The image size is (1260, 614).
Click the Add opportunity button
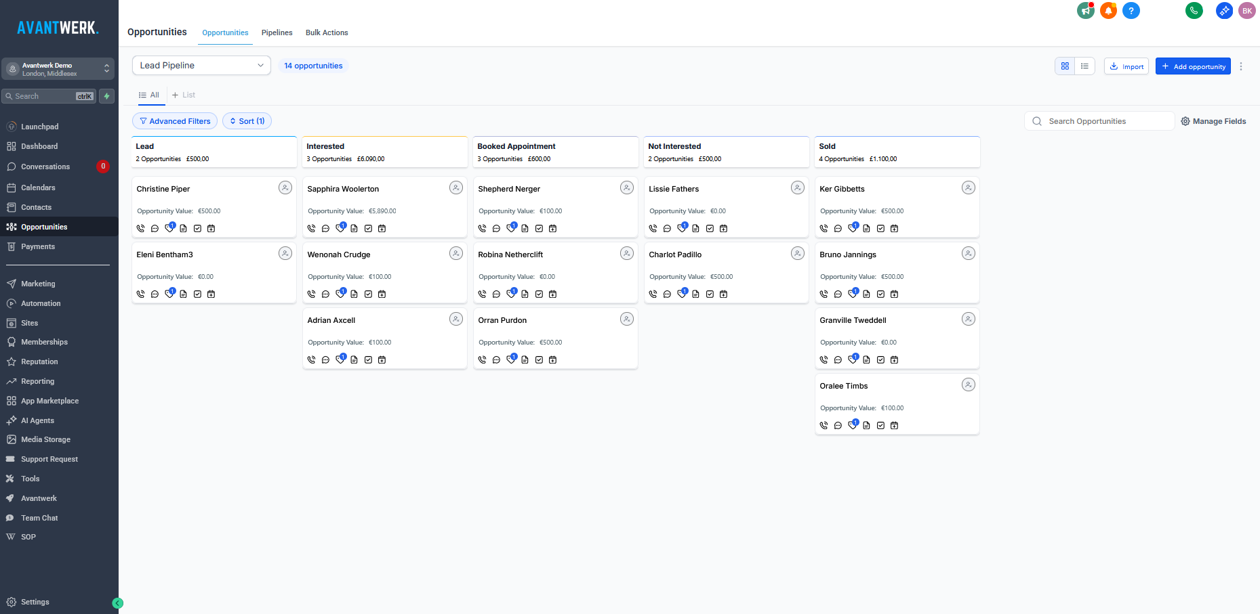tap(1193, 66)
